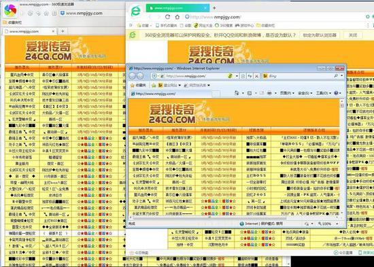Open new tab in 360 speed browser
Viewport: 374px width, 267px height.
63,31
